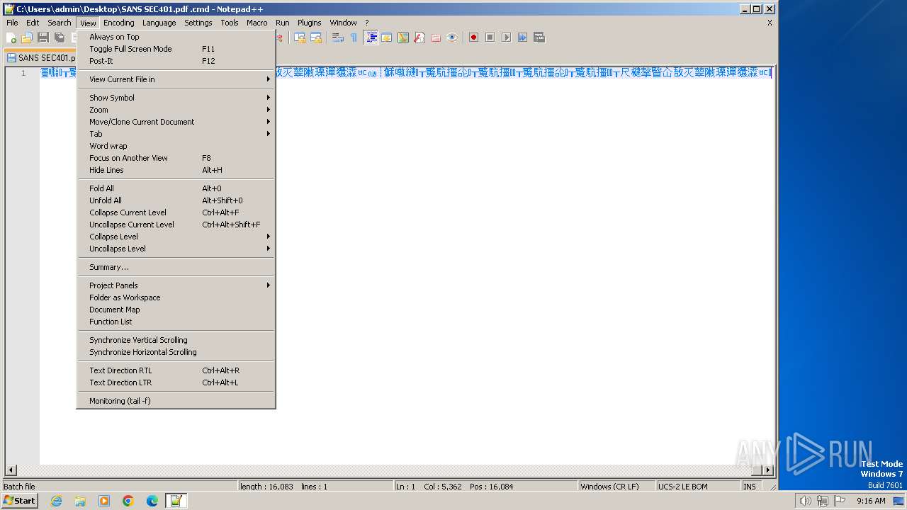Click the Stop Recording macro icon
Image resolution: width=907 pixels, height=510 pixels.
[x=490, y=38]
